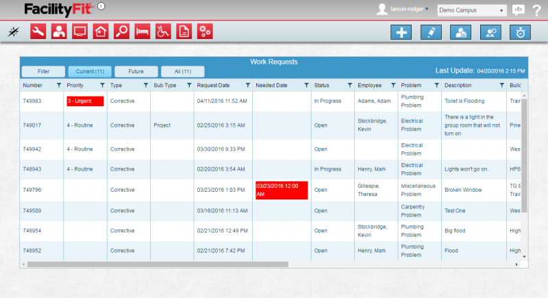Open filter on Type column
Viewport: 548px width, 298px height.
(146, 85)
